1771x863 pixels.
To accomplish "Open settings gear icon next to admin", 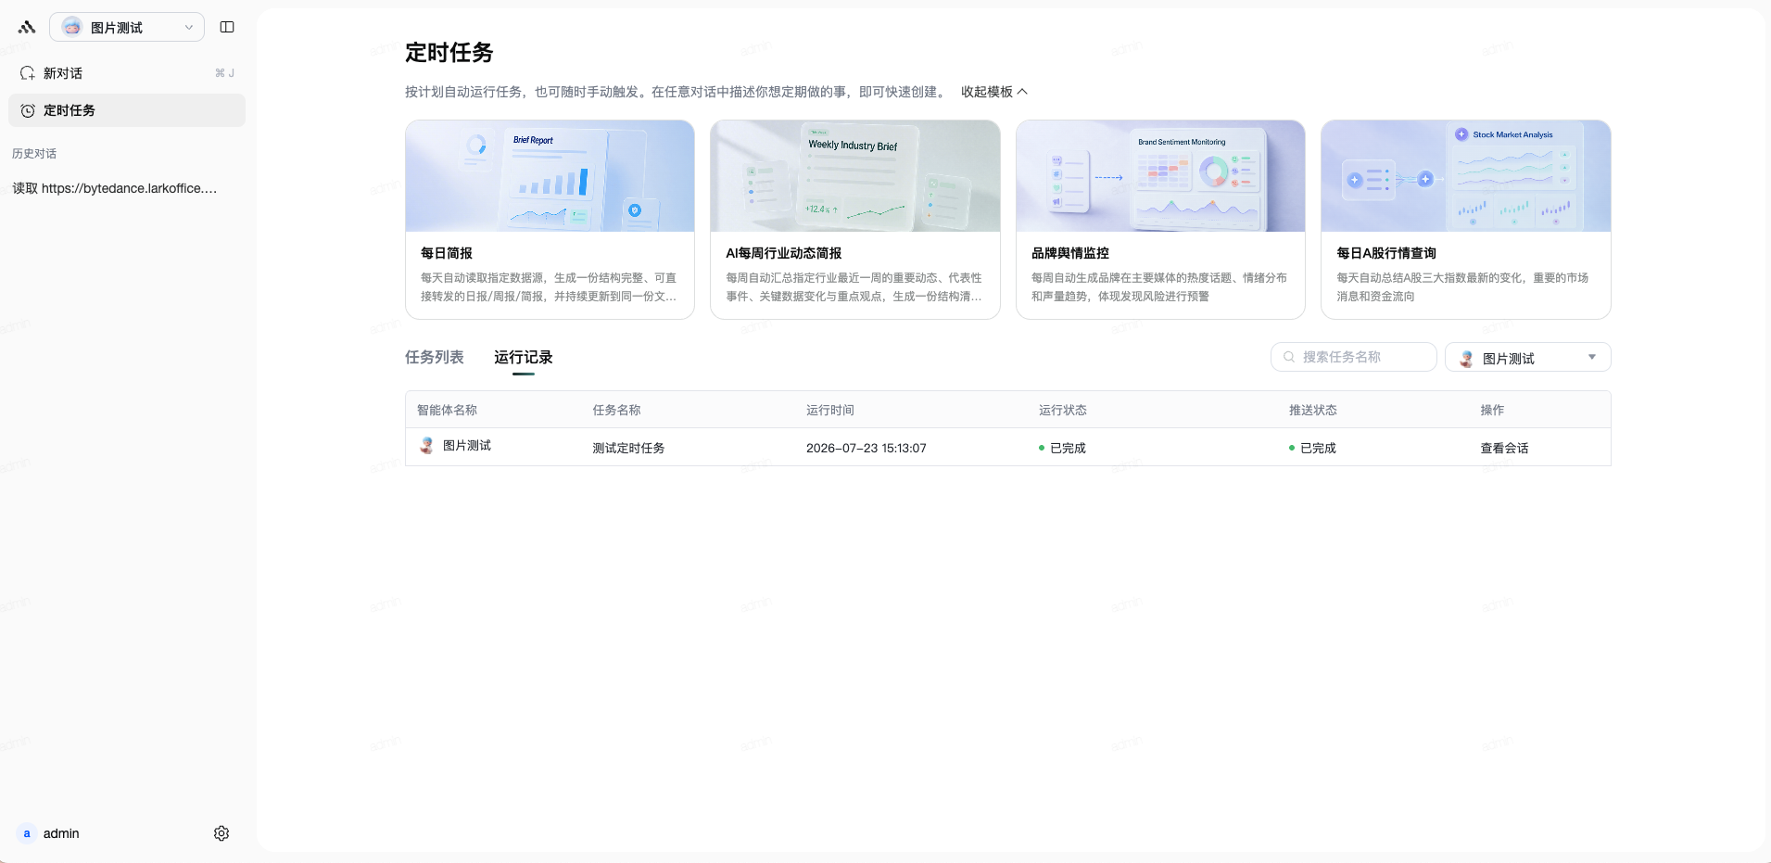I will (x=221, y=833).
